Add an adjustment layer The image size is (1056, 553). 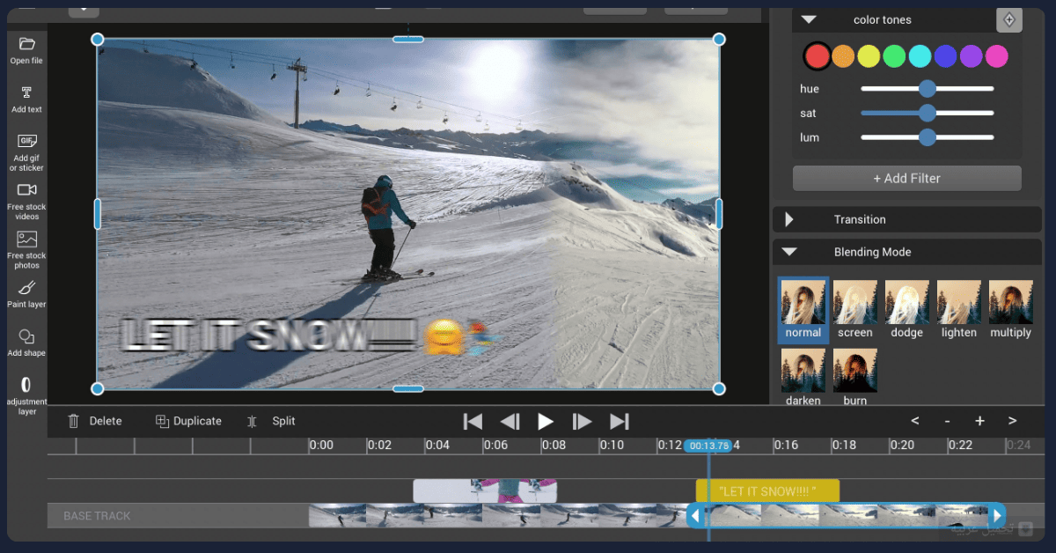coord(26,395)
